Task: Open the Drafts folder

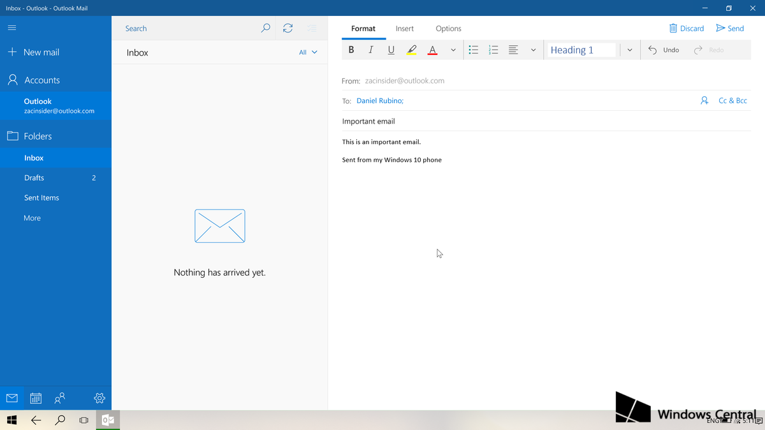Action: (x=55, y=178)
